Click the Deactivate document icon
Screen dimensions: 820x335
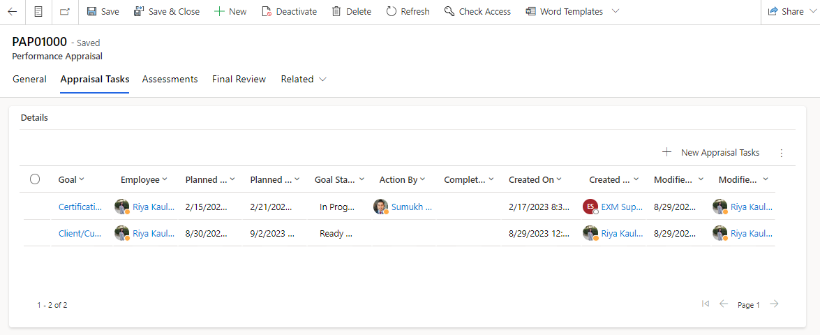point(267,12)
